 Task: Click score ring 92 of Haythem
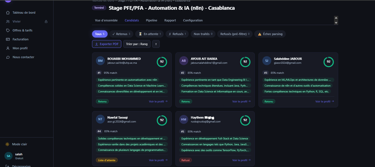[245, 121]
